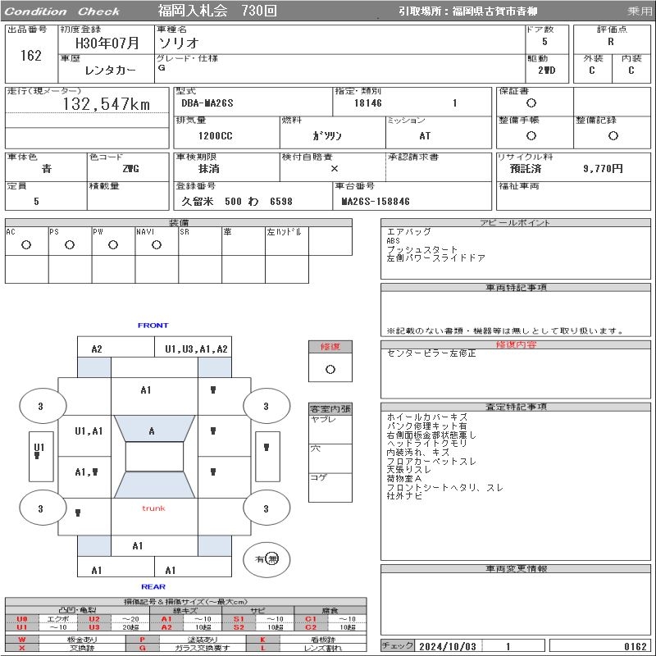Select the chassis number MA26S-158846
The image size is (656, 656).
375,201
